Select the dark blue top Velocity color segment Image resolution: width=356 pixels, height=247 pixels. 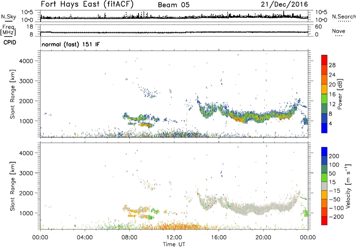[x=324, y=151]
